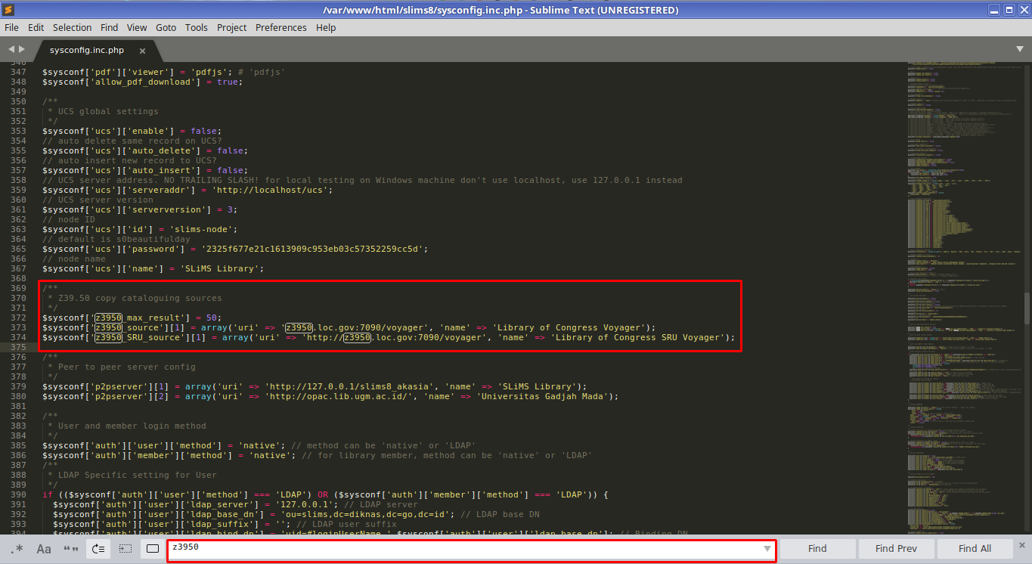Click the 'default is s0beautifulday' comment
The image size is (1032, 564).
pyautogui.click(x=116, y=239)
